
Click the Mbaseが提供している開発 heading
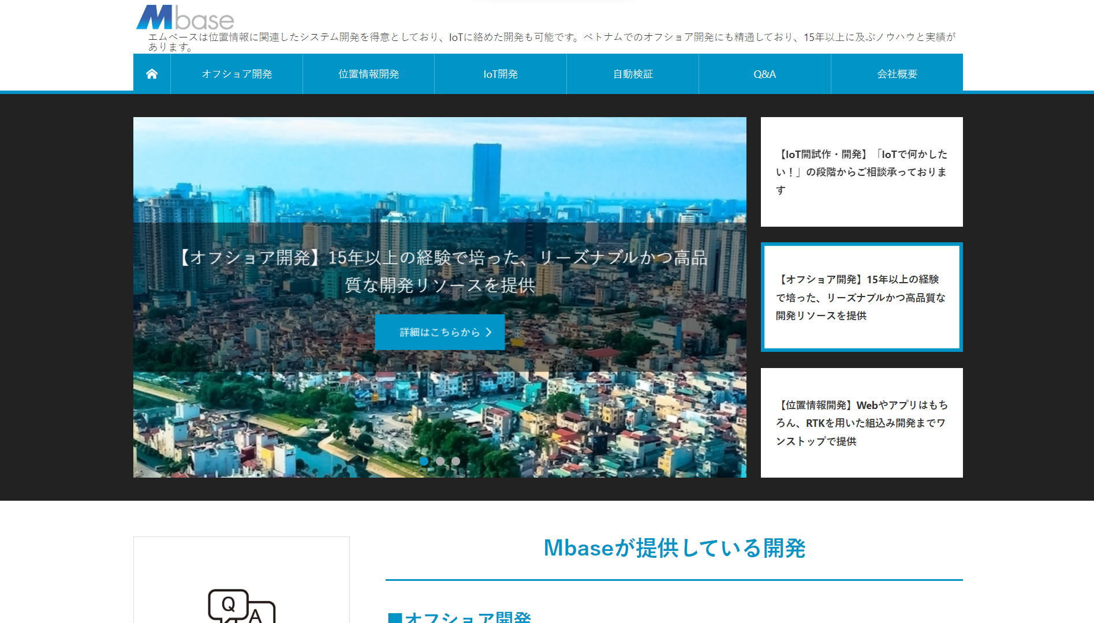tap(674, 548)
